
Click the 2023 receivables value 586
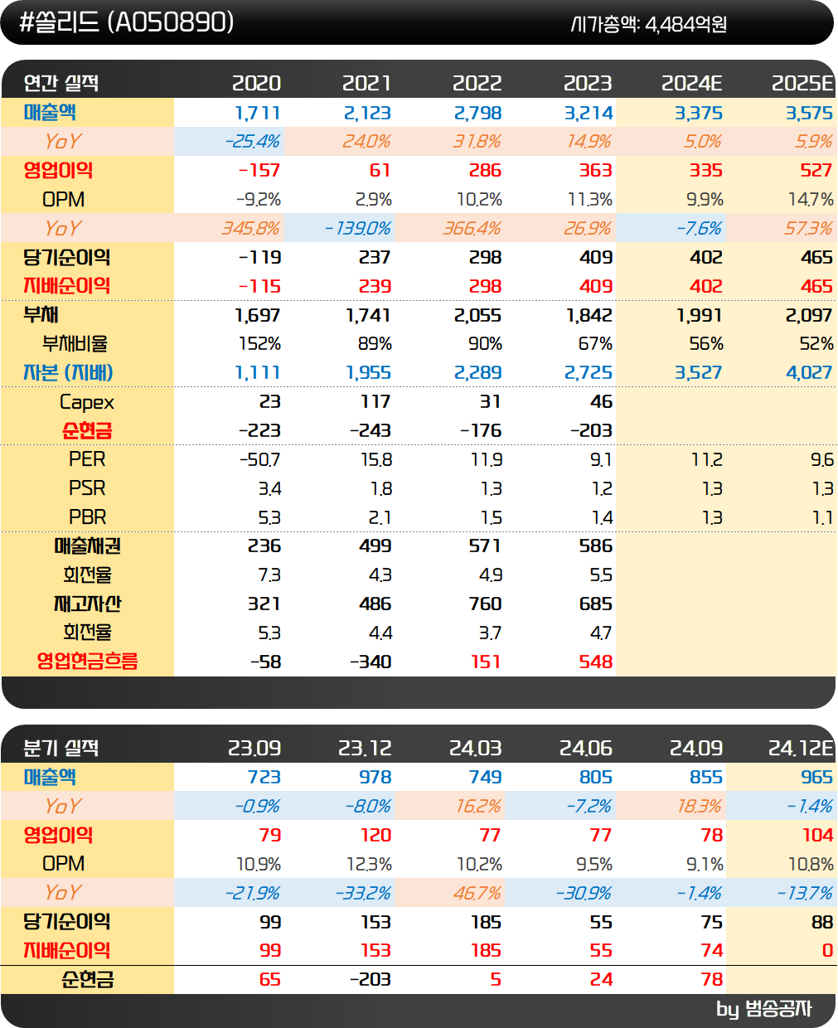click(596, 546)
